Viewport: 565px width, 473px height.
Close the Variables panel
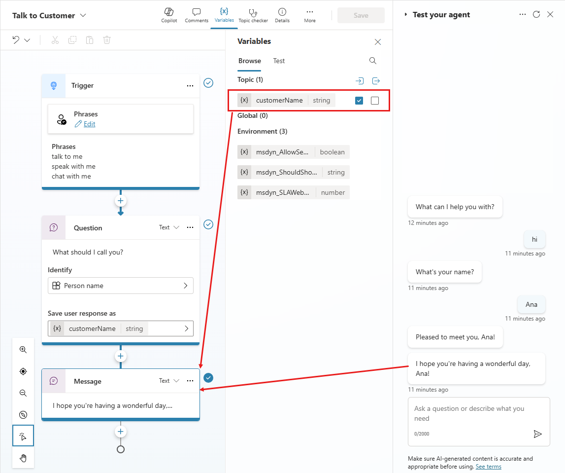tap(378, 42)
